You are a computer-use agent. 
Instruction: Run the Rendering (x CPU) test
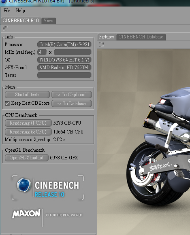(x=28, y=132)
